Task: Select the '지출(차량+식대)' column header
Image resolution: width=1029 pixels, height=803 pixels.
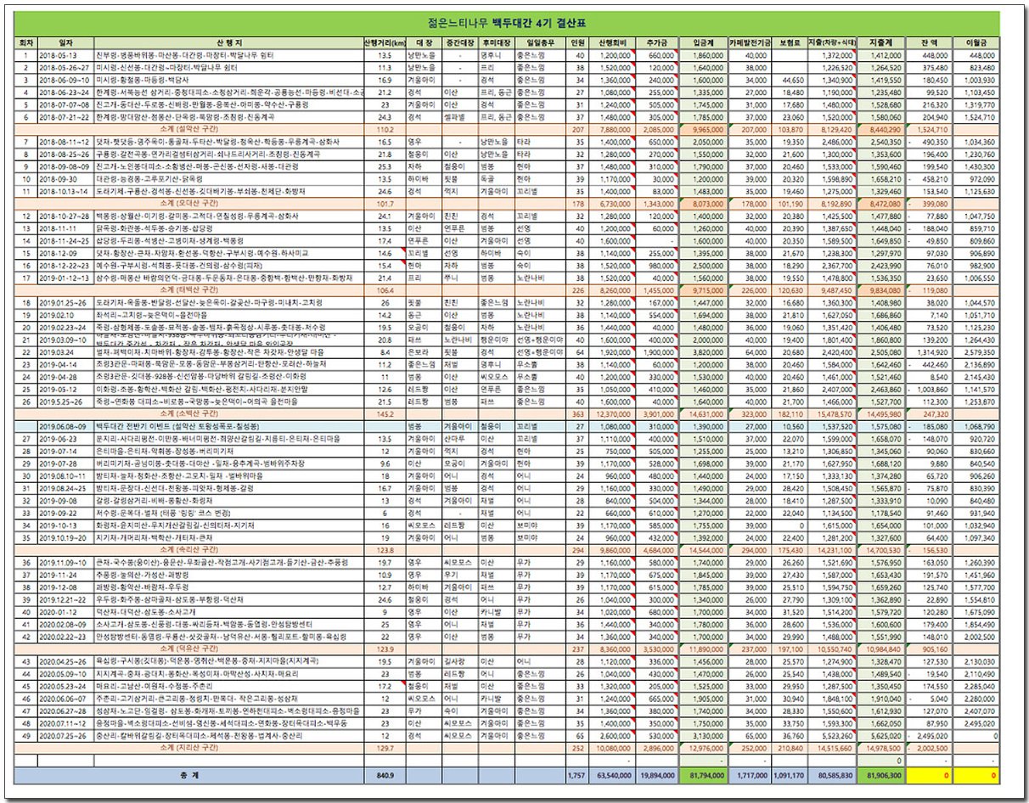Action: (831, 43)
